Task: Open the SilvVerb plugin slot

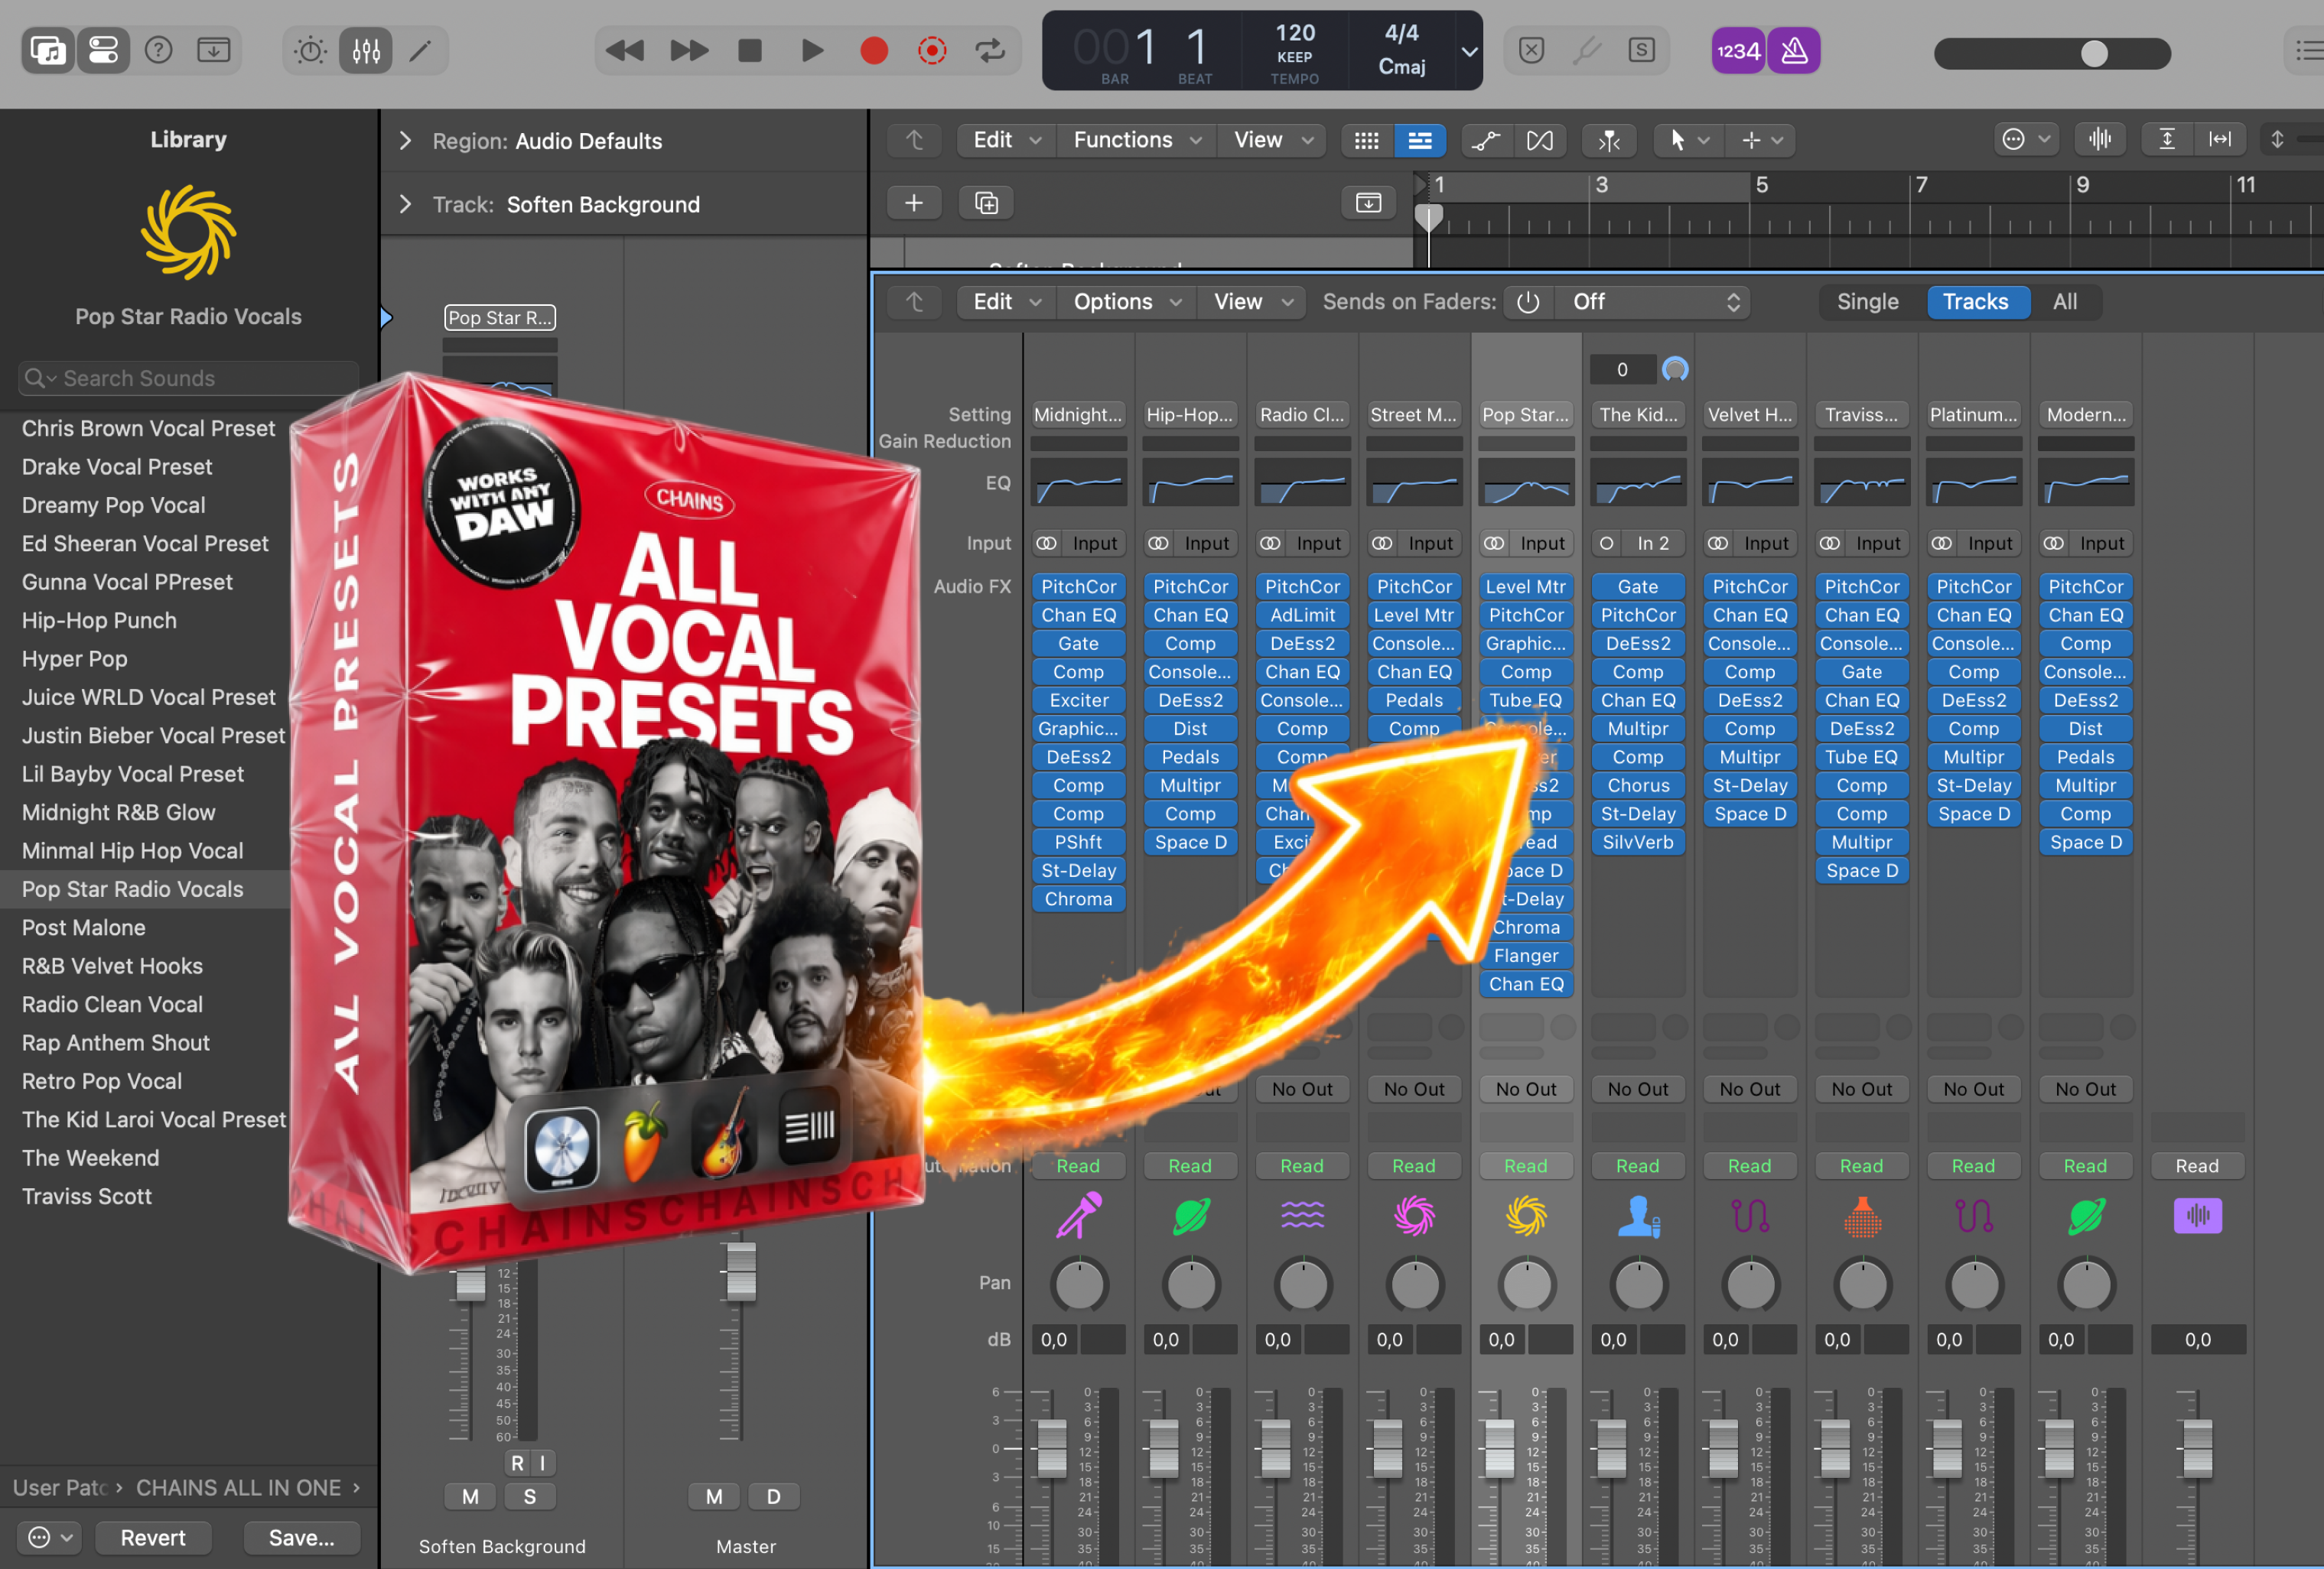Action: click(x=1638, y=843)
